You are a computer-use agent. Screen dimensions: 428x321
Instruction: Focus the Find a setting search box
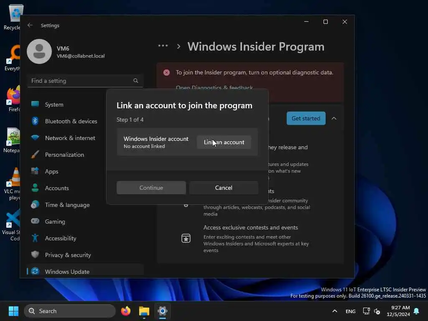point(85,81)
